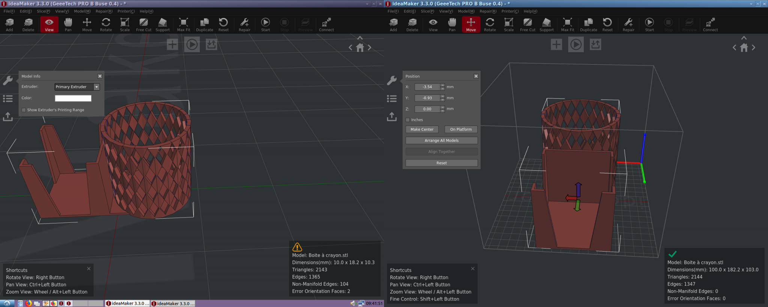Screen dimensions: 768x307
Task: Click wrench side icon in right window
Action: point(392,80)
